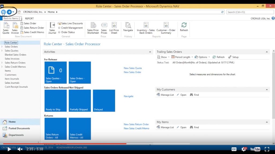
Task: Open the List Price Sheet
Action: coord(114,28)
